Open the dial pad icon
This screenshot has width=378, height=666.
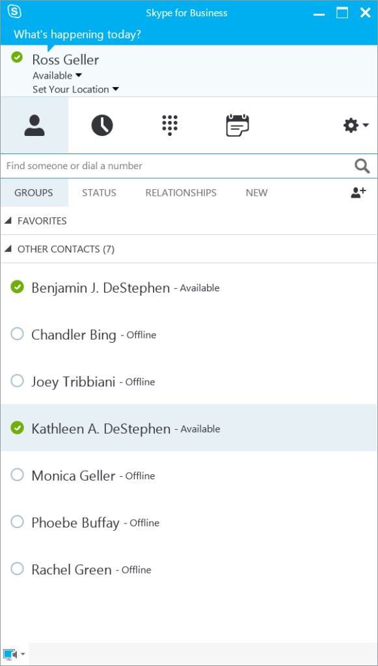pos(170,126)
